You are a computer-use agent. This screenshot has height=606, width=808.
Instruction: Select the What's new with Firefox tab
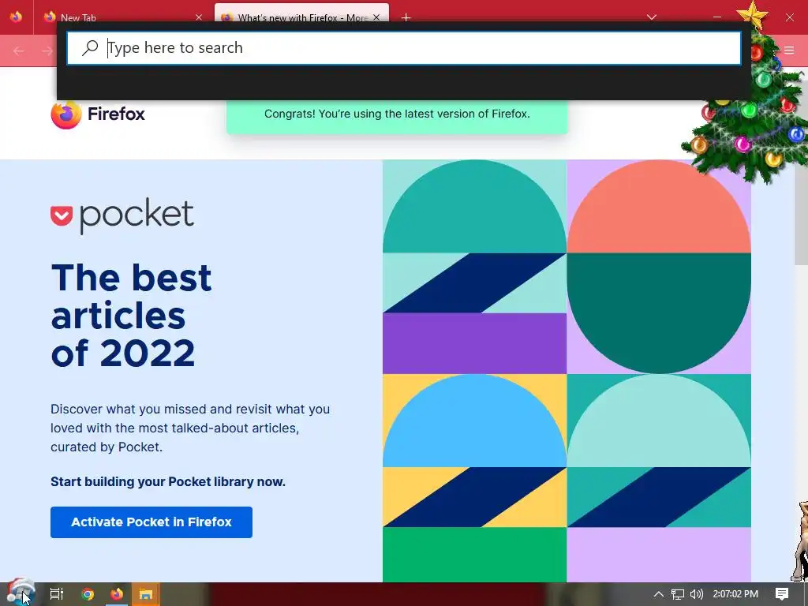301,16
